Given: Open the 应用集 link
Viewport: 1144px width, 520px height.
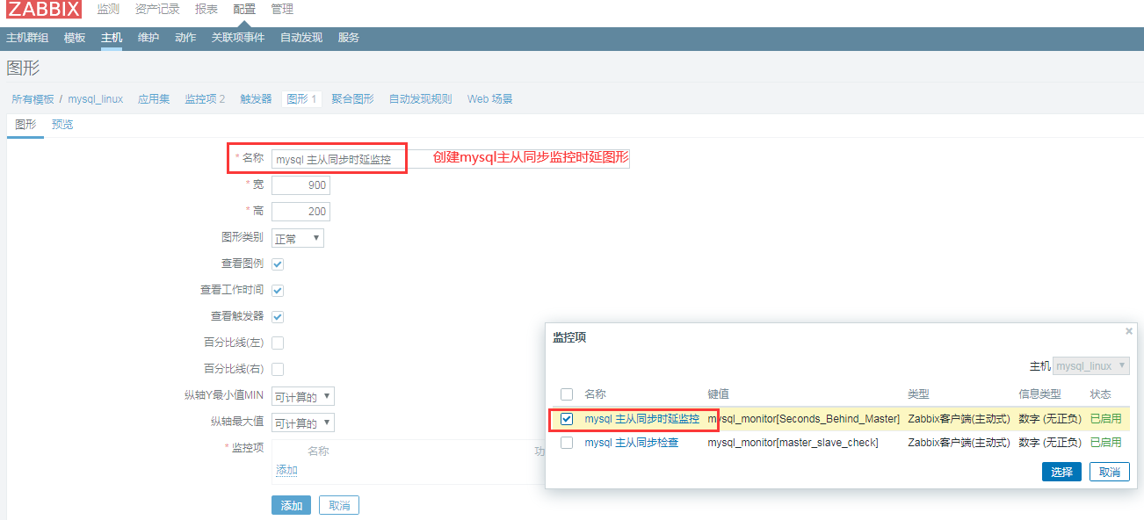Looking at the screenshot, I should point(154,99).
